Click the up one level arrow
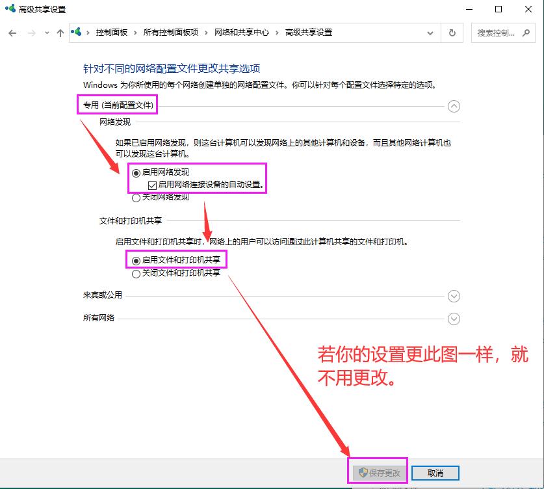Screen dimensions: 544x489 tap(59, 33)
